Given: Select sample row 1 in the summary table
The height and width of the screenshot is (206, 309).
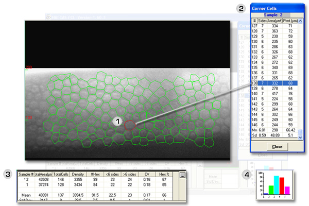Looking at the screenshot, I should click(x=95, y=185).
